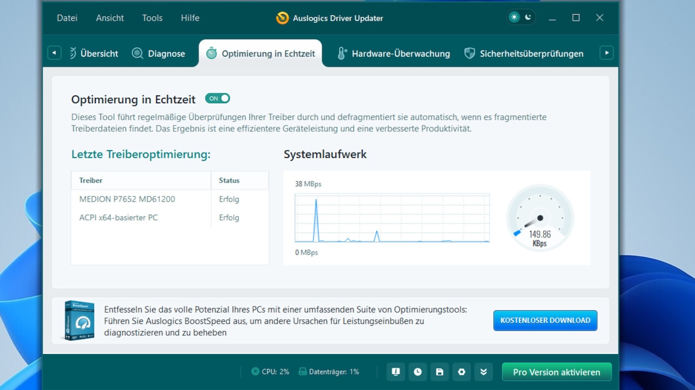The height and width of the screenshot is (390, 695).
Task: Switch to the Übersicht tab
Action: point(94,53)
